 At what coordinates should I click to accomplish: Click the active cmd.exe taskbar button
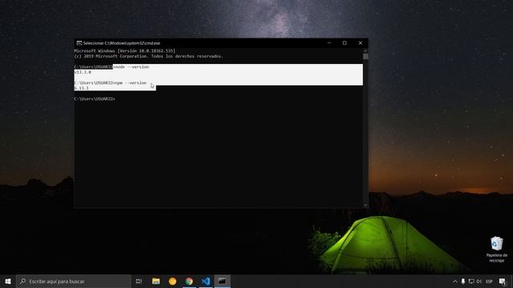click(222, 281)
